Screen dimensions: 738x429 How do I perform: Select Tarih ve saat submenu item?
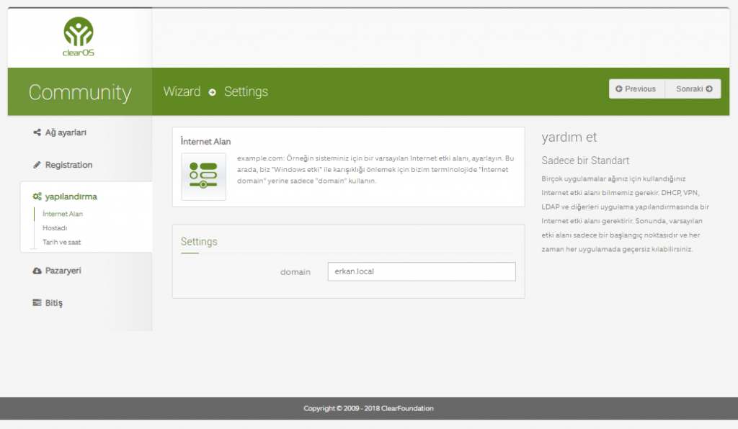62,243
